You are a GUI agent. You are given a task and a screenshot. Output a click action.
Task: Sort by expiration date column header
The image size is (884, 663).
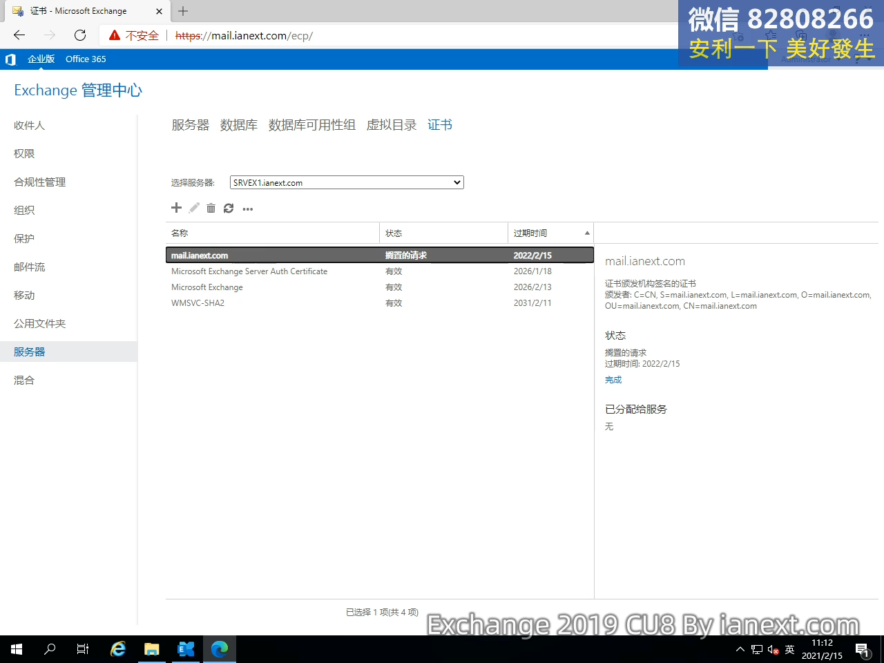pos(550,233)
